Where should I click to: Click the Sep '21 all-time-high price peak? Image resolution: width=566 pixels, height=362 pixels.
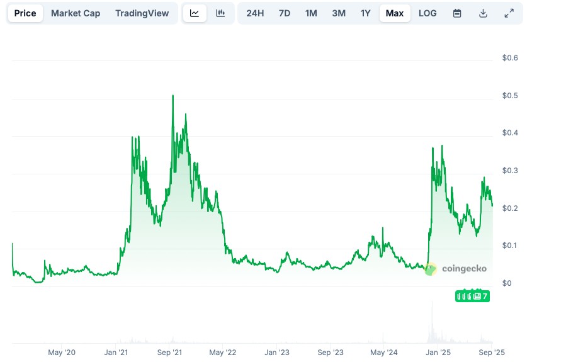(173, 96)
